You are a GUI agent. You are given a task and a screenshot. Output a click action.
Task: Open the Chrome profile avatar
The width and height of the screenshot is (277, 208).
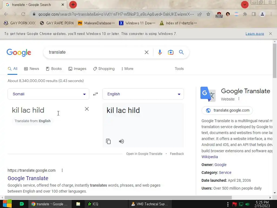click(262, 14)
